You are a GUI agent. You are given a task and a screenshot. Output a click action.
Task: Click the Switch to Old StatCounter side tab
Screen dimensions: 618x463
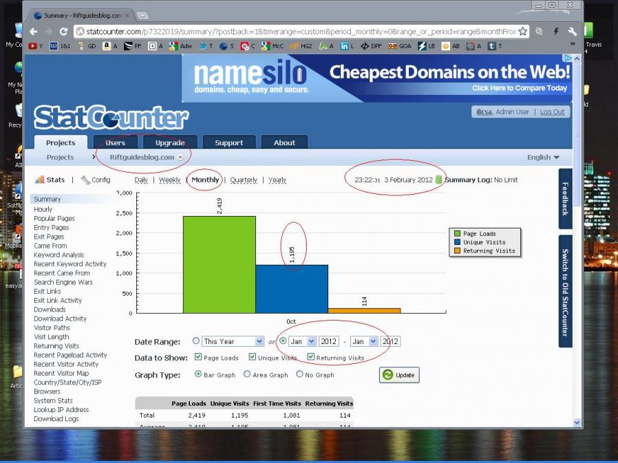coord(565,292)
